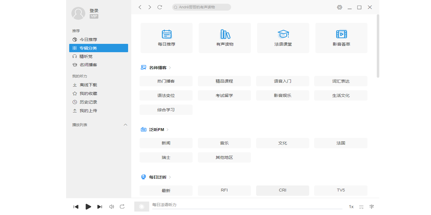Select 语音入门 category

pyautogui.click(x=283, y=81)
